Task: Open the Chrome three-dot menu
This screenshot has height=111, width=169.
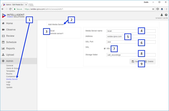Action: pos(166,9)
